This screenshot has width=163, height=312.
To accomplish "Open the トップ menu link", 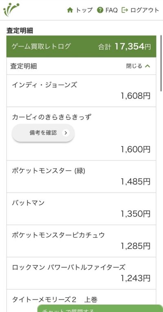I will point(80,10).
